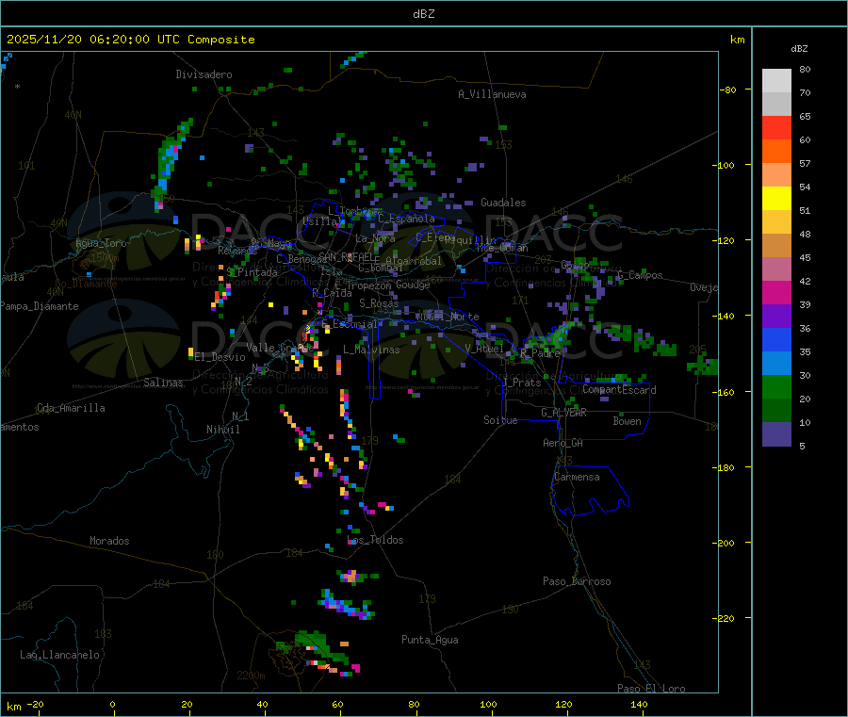
Task: Select the Guadales map label
Action: click(x=503, y=203)
